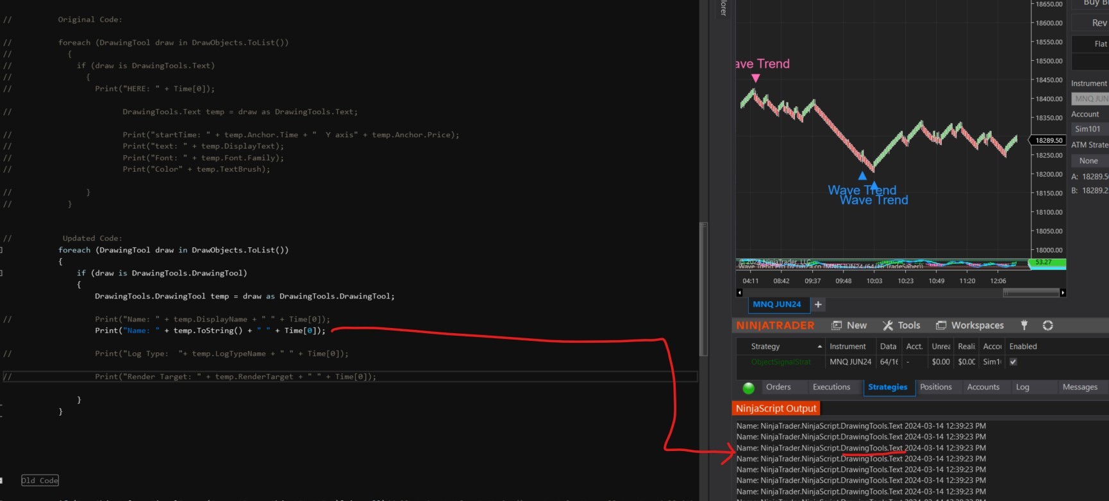Click the 'if (draw is DrawingTools.DrawingTool)' line
This screenshot has height=501, width=1109.
[162, 273]
